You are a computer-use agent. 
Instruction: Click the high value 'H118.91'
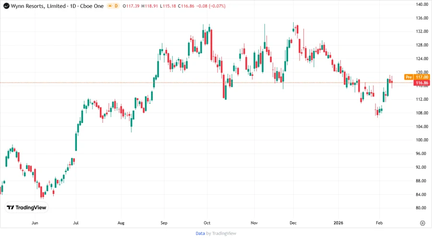[149, 6]
